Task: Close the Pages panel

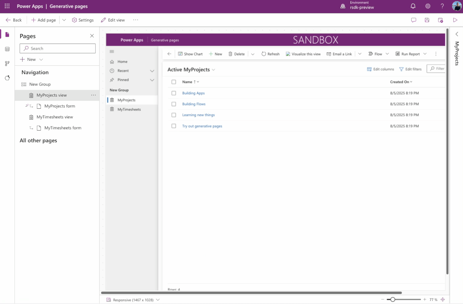Action: coord(92,36)
